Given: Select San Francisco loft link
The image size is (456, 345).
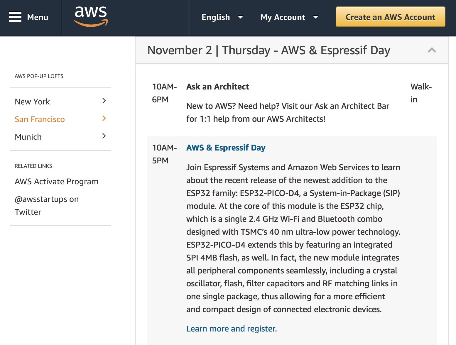Looking at the screenshot, I should [x=40, y=119].
